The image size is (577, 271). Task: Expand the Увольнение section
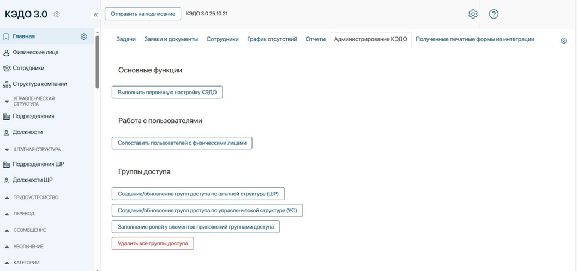point(7,247)
